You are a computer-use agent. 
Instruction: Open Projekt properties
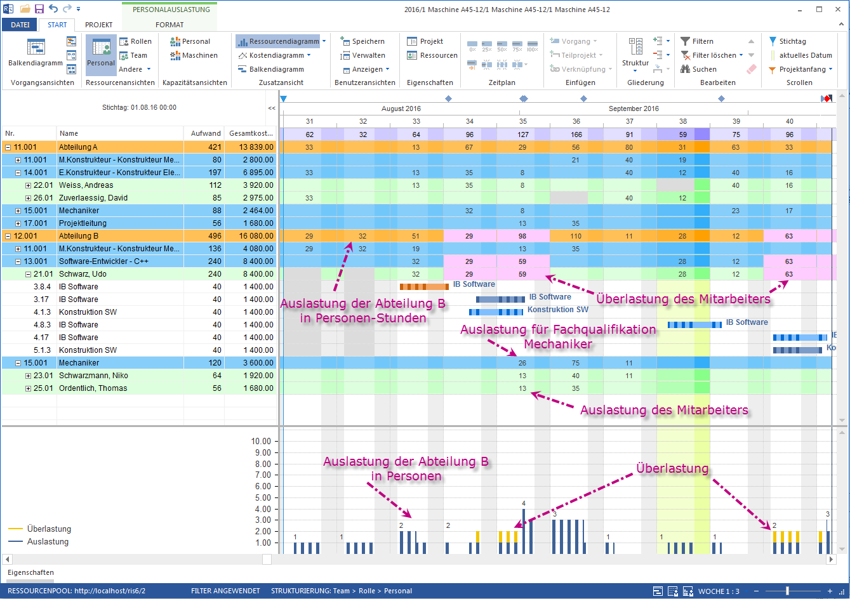425,41
